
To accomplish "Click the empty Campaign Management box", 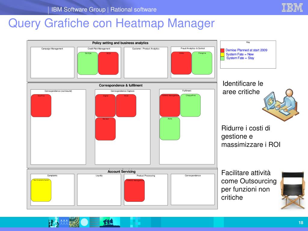I will click(x=52, y=63).
